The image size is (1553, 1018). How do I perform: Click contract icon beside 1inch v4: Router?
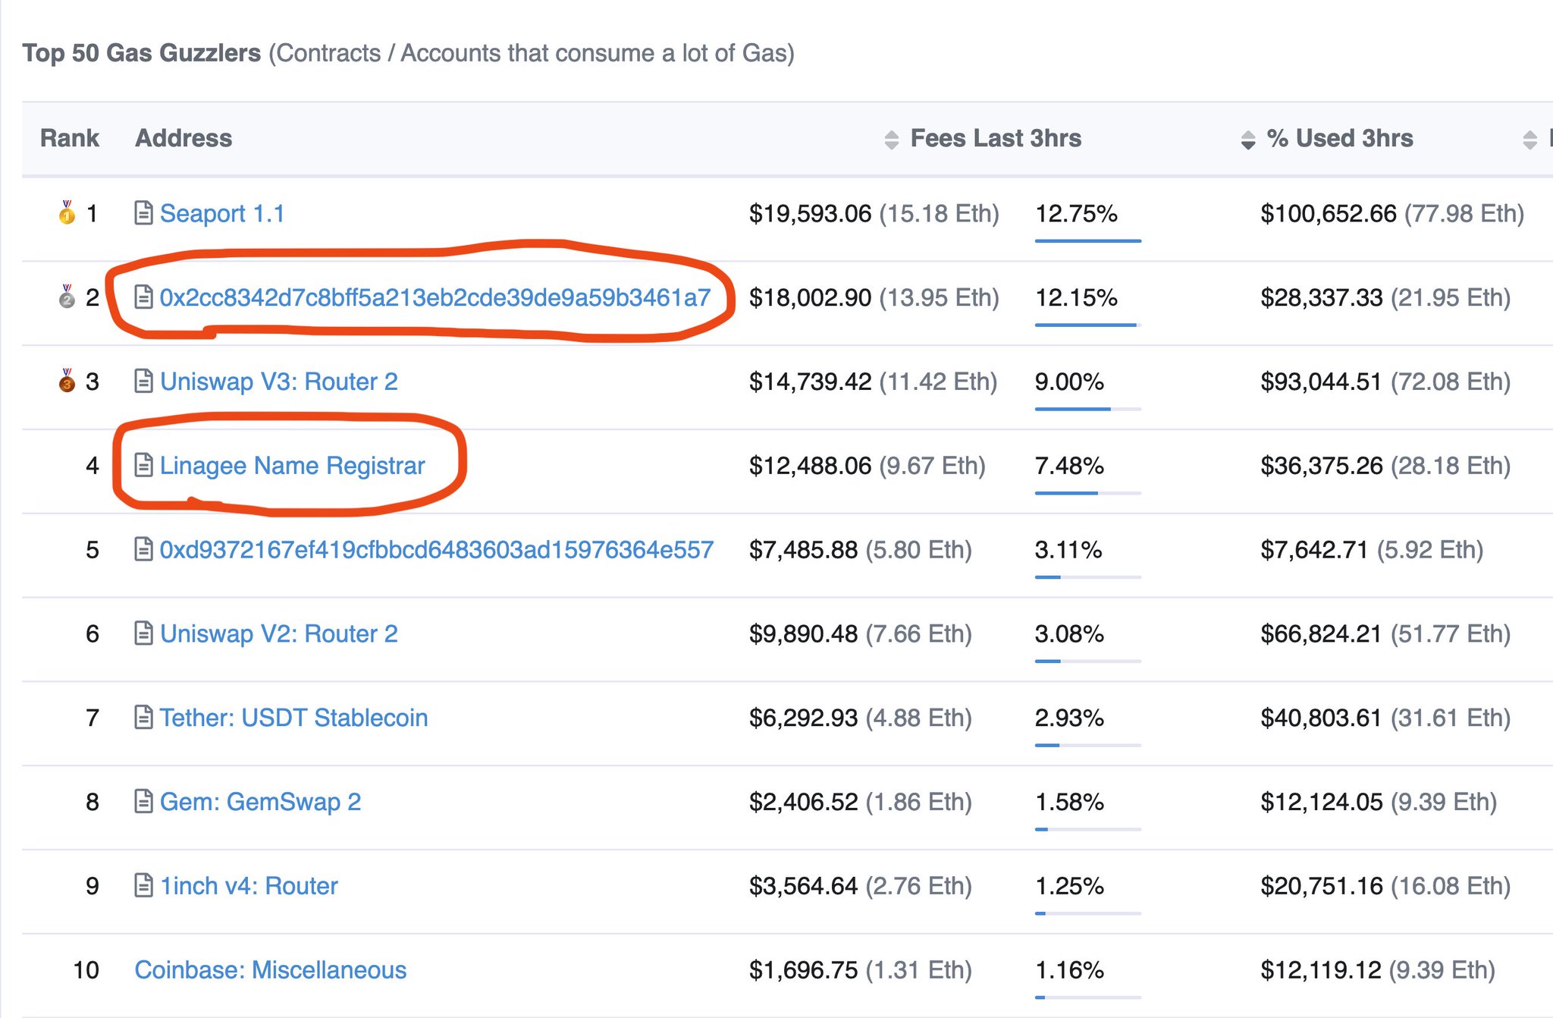143,885
